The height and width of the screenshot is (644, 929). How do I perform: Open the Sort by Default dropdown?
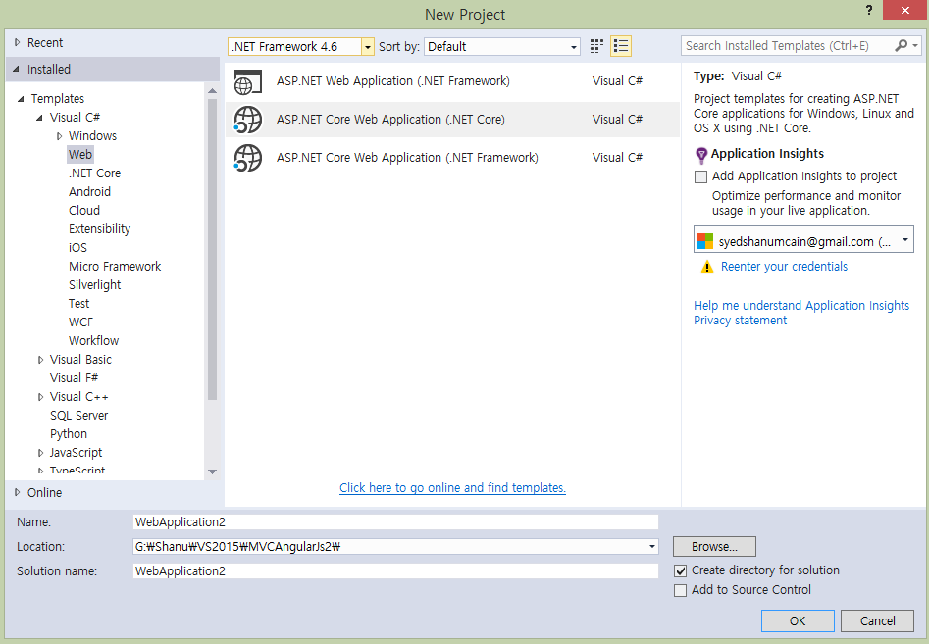click(574, 47)
